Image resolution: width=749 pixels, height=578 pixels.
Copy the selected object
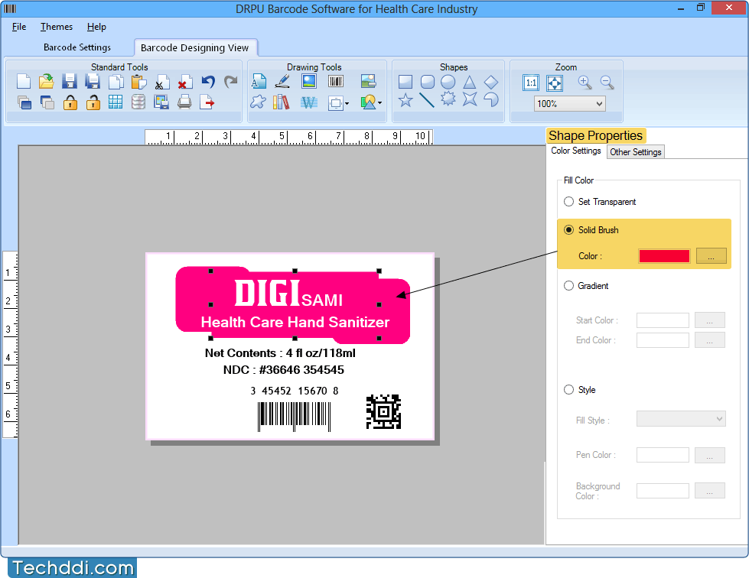116,82
